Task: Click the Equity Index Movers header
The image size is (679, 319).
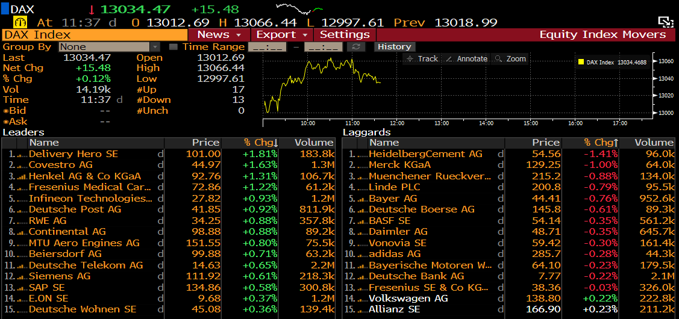Action: pos(602,35)
